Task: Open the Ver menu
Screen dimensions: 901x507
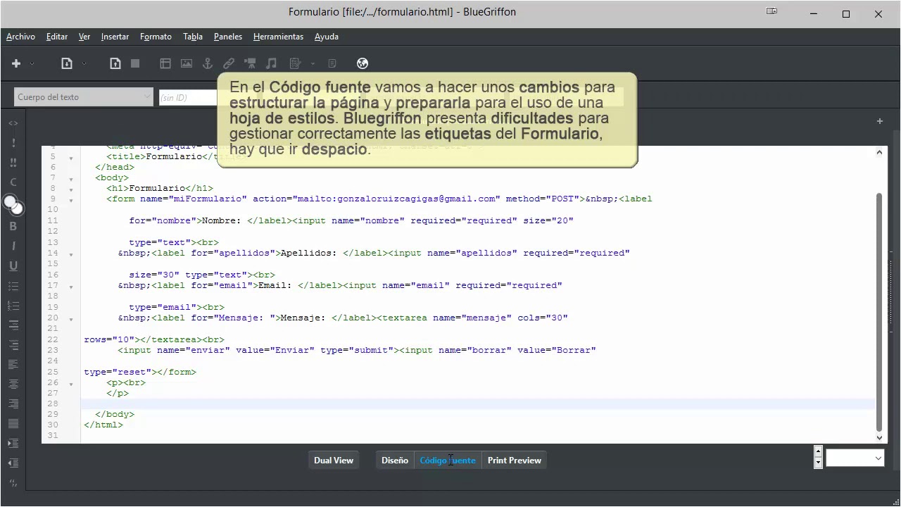Action: (84, 37)
